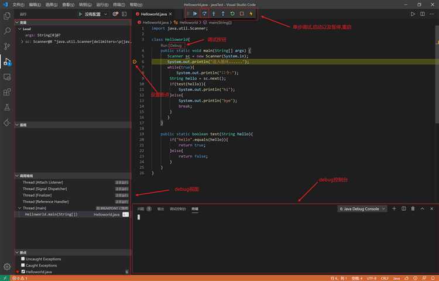
Task: Open the notifications bell in status bar
Action: coord(433,278)
